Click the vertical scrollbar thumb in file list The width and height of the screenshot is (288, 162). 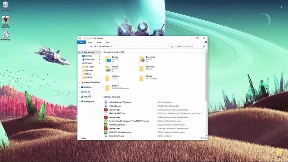[x=206, y=76]
